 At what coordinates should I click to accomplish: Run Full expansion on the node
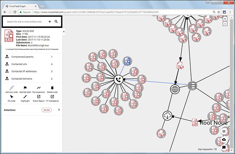click(x=39, y=88)
